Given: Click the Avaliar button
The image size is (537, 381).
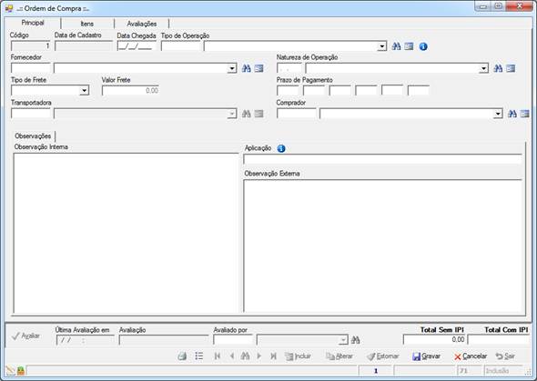Looking at the screenshot, I should coord(25,336).
